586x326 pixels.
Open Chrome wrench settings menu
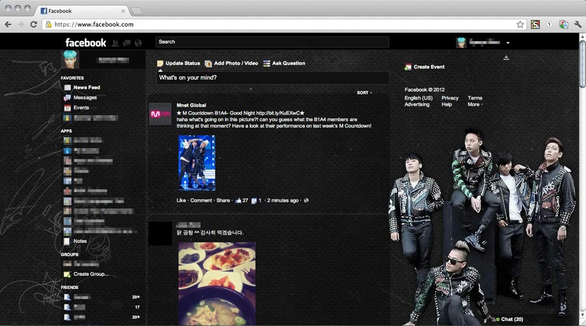(x=578, y=24)
